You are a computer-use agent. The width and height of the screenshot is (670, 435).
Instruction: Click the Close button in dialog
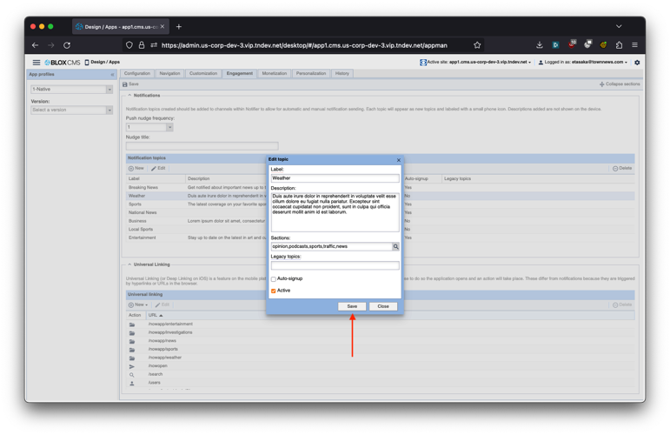tap(383, 306)
